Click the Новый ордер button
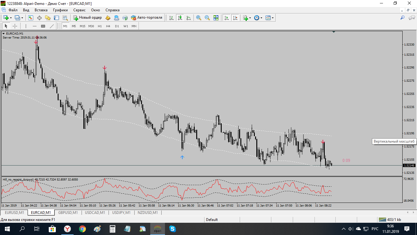Image resolution: width=417 pixels, height=235 pixels. coord(87,18)
